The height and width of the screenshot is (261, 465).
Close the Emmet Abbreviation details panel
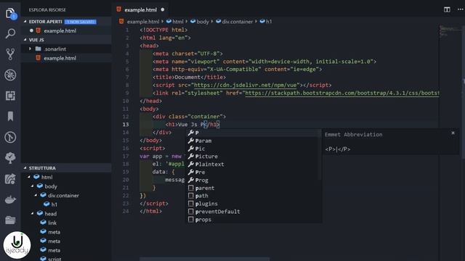tap(453, 133)
